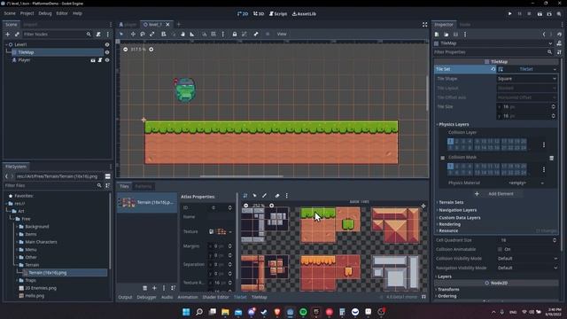Screen dimensions: 567x319
Task: Open the Debug menu
Action: [x=45, y=13]
